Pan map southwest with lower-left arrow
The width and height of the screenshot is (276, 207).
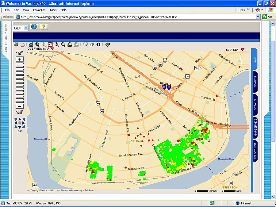tap(16, 127)
